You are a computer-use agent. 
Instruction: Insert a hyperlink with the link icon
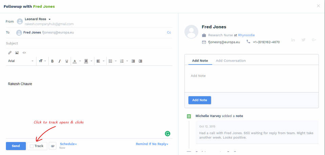tap(10, 53)
